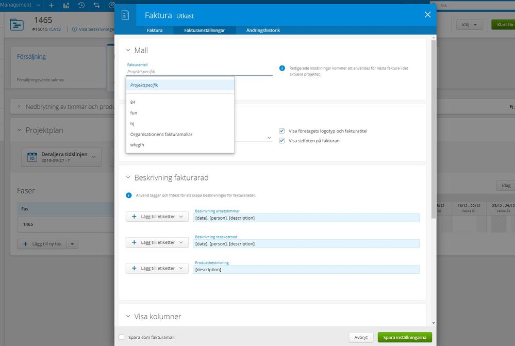515x346 pixels.
Task: Click the Produktbeskrivning input field
Action: click(x=306, y=270)
